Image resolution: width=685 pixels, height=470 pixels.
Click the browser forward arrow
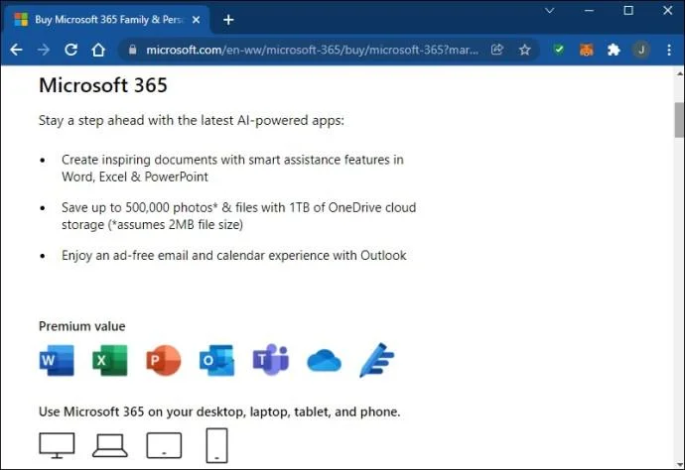pos(44,50)
